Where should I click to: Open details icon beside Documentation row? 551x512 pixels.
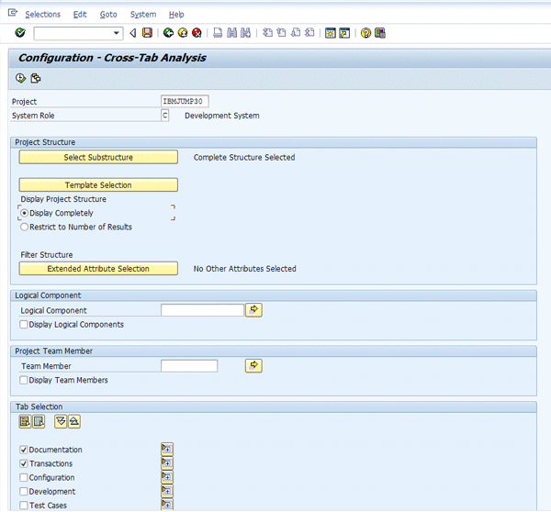[166, 450]
